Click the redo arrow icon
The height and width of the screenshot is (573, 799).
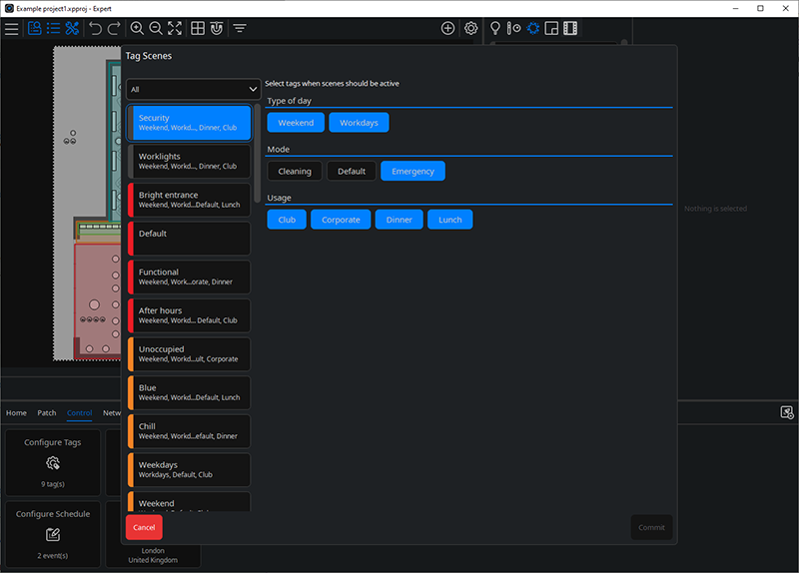click(114, 29)
